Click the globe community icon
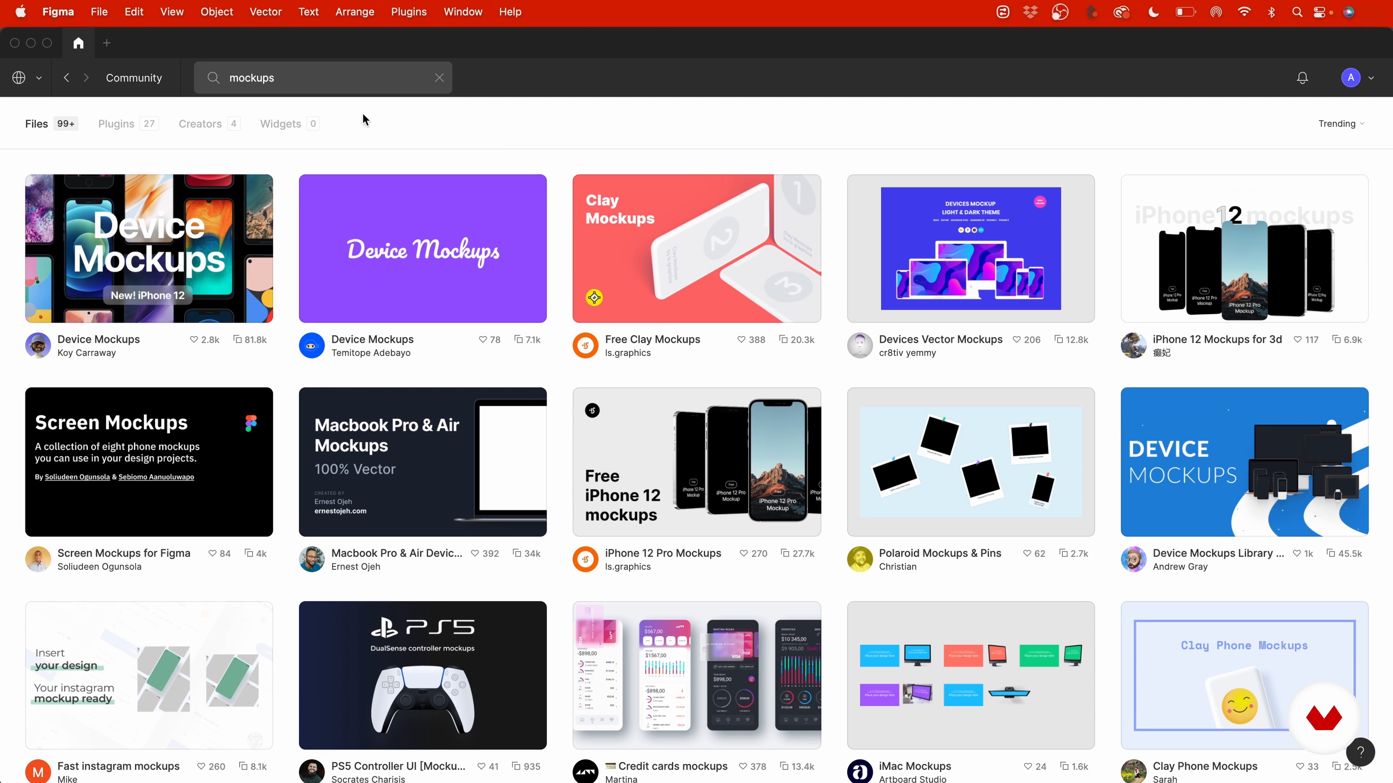Screen dimensions: 1393x783 (19, 78)
